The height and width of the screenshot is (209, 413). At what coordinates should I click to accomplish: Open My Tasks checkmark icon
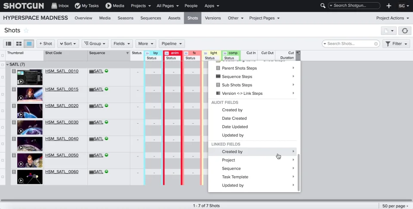tap(77, 6)
